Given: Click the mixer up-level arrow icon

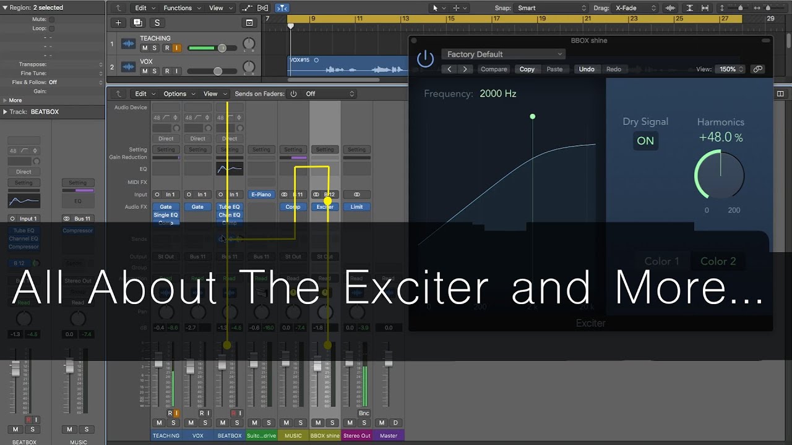Looking at the screenshot, I should coord(119,94).
